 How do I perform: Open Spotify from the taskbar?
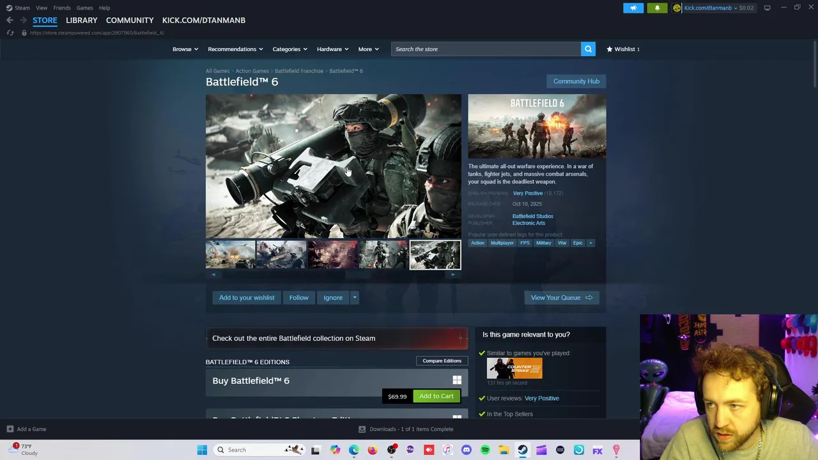coord(485,450)
